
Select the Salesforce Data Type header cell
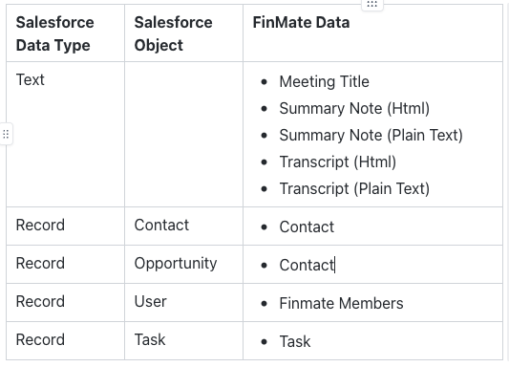tap(65, 33)
